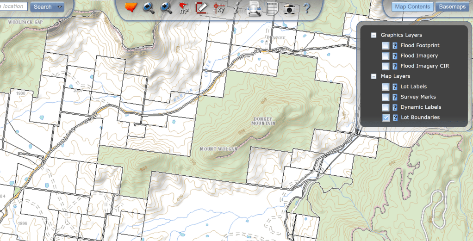This screenshot has height=241, width=473.
Task: Open the XY coordinates tool
Action: pos(219,8)
